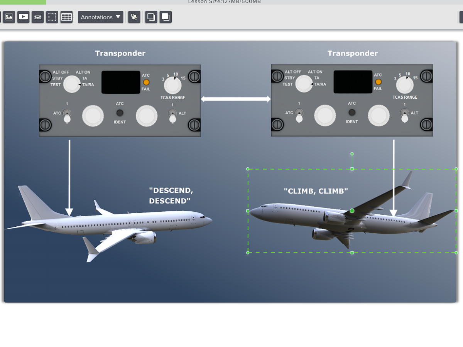Viewport: 463px width, 347px height.
Task: Click the top-left corner handle of selection
Action: click(x=248, y=169)
